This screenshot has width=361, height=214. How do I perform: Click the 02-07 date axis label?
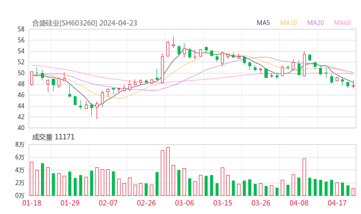click(x=108, y=203)
